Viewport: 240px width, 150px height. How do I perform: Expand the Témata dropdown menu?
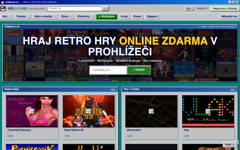[x=22, y=16]
